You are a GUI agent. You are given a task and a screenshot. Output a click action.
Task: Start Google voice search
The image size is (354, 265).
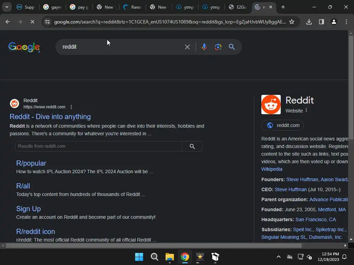(x=204, y=47)
